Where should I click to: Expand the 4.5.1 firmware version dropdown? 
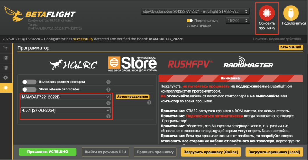[x=66, y=110]
